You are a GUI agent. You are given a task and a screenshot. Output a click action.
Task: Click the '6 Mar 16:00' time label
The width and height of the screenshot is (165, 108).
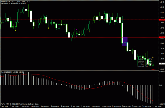click(75, 107)
